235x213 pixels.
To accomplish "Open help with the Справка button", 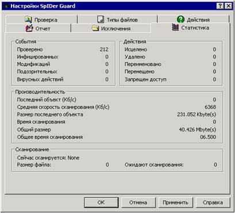I will (x=213, y=203).
